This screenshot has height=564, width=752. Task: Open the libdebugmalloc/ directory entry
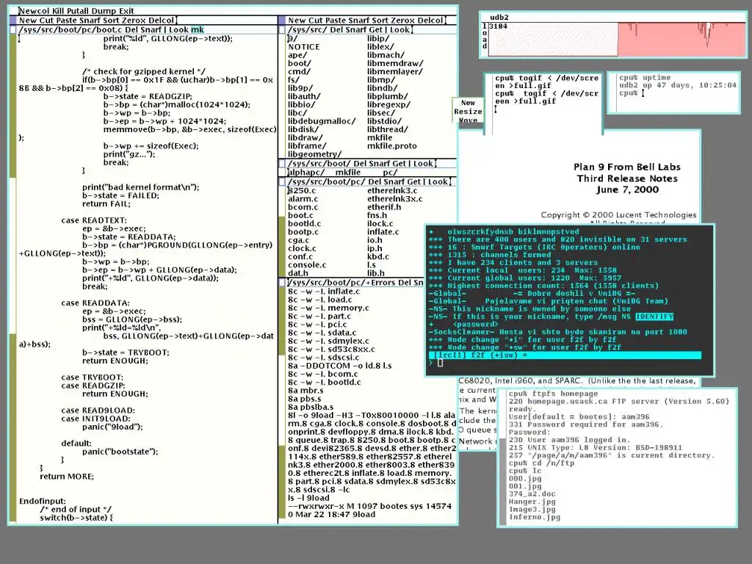pos(322,121)
